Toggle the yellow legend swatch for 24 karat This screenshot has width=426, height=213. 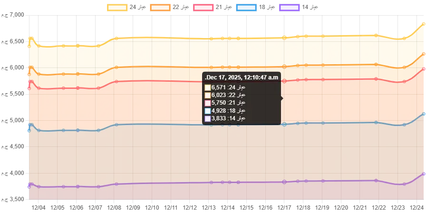(x=117, y=8)
